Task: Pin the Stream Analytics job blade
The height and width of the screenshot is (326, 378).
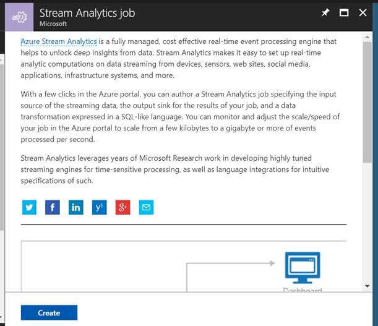Action: click(325, 12)
